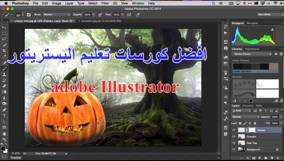This screenshot has height=161, width=284.
Task: Open the Brush panel toggle icon
Action: [x=29, y=15]
